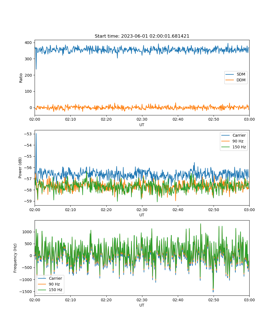Click the Power (dB) y-axis label
277x332 pixels.
pos(20,168)
